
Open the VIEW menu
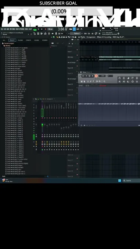17,29
